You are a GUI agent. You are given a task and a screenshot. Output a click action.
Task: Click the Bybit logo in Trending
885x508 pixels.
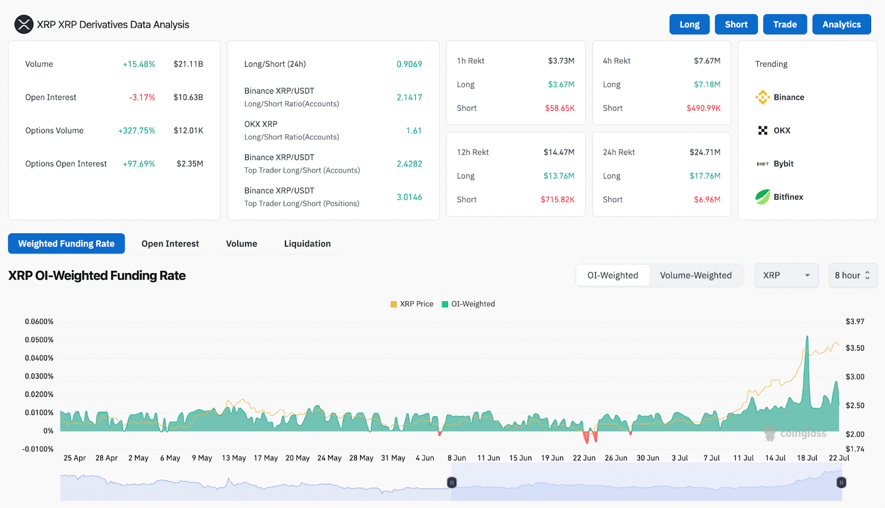(x=763, y=164)
